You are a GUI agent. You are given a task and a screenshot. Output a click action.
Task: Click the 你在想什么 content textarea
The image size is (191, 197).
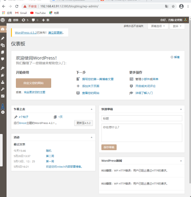142,133
